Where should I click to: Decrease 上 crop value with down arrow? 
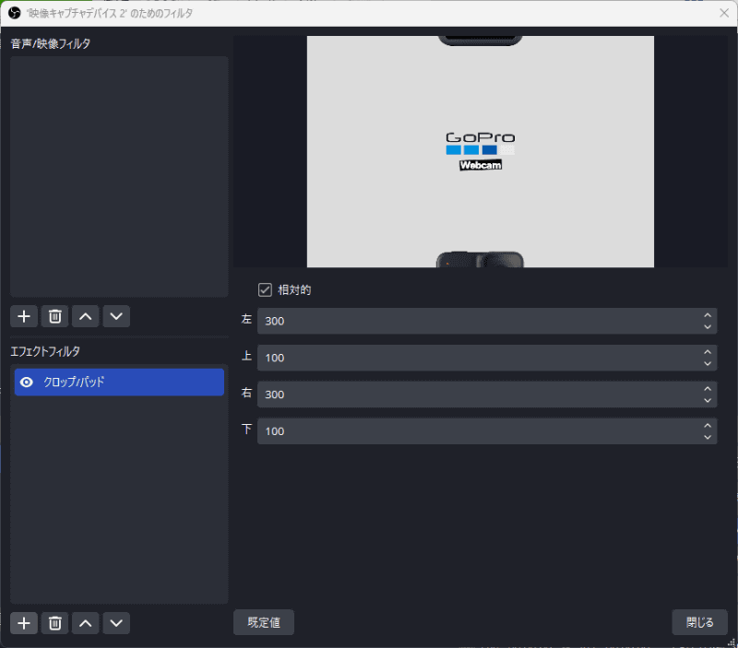(708, 363)
